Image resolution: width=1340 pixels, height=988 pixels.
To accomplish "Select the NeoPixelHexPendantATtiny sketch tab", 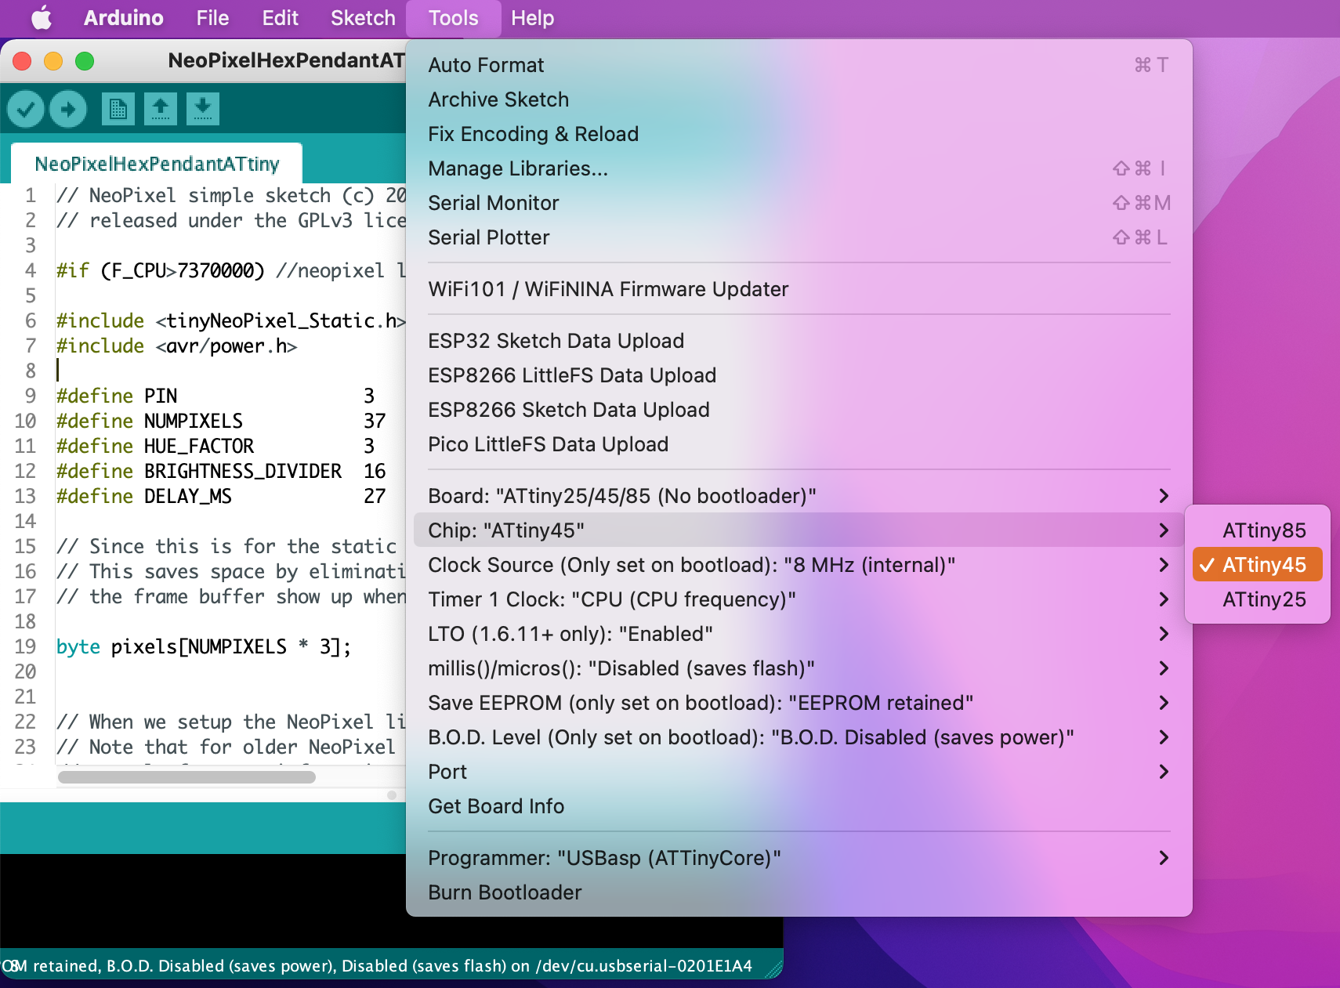I will (157, 164).
